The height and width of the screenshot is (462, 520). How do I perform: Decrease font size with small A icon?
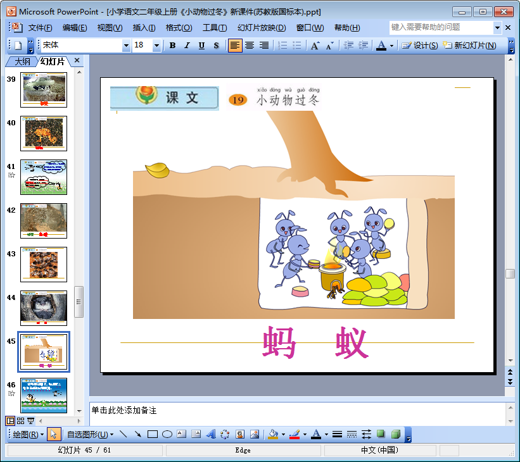329,46
